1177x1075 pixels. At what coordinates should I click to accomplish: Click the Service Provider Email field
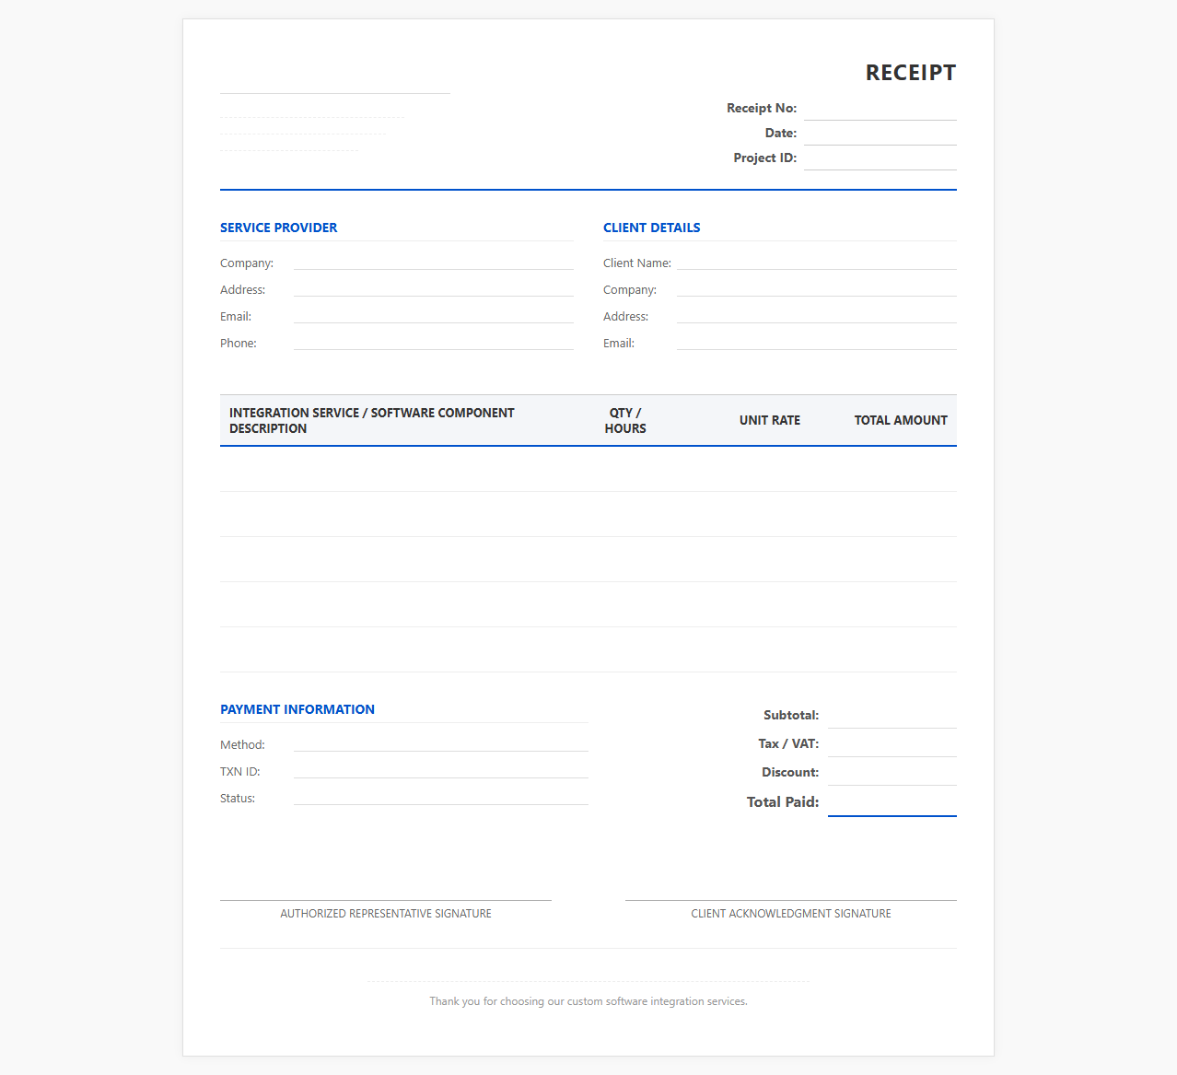point(434,315)
